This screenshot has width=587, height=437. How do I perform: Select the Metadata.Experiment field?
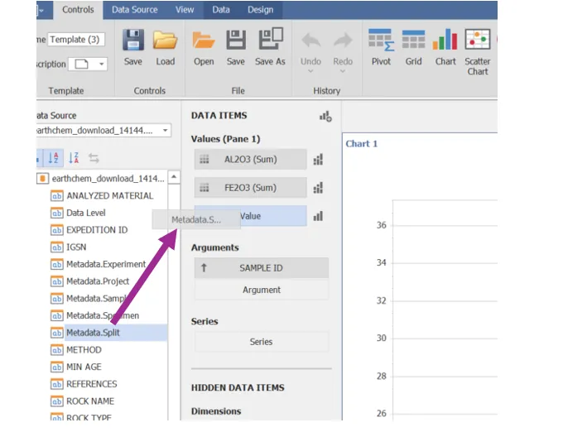(x=106, y=265)
